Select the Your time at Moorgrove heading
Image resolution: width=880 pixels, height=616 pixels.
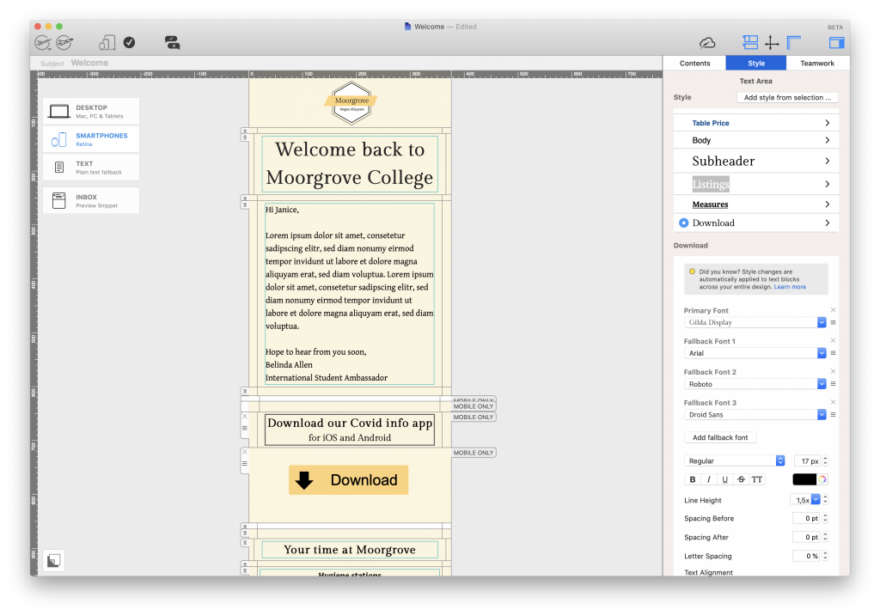[350, 550]
